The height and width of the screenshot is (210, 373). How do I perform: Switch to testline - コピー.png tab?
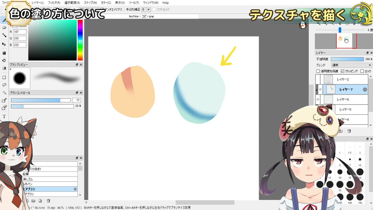(x=141, y=16)
